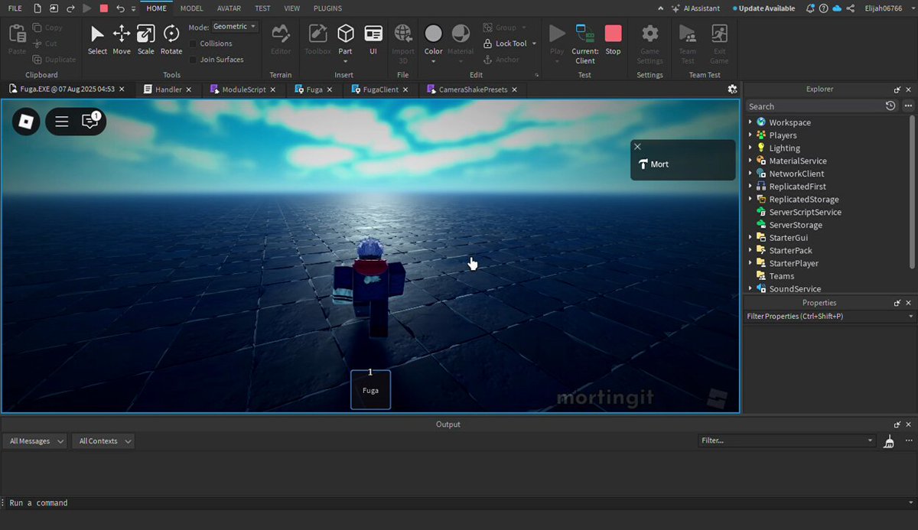Activate the Scale tool

point(145,41)
